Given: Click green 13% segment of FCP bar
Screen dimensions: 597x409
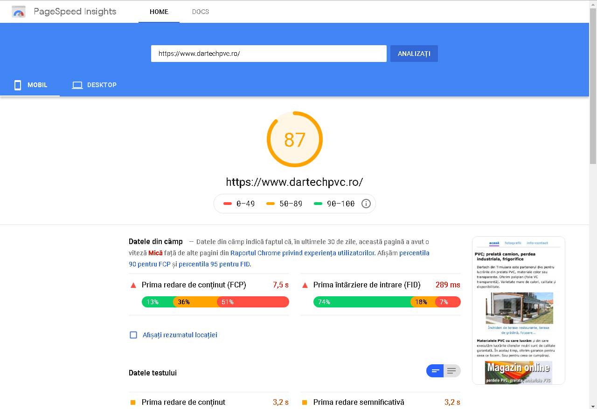Looking at the screenshot, I should pos(158,302).
